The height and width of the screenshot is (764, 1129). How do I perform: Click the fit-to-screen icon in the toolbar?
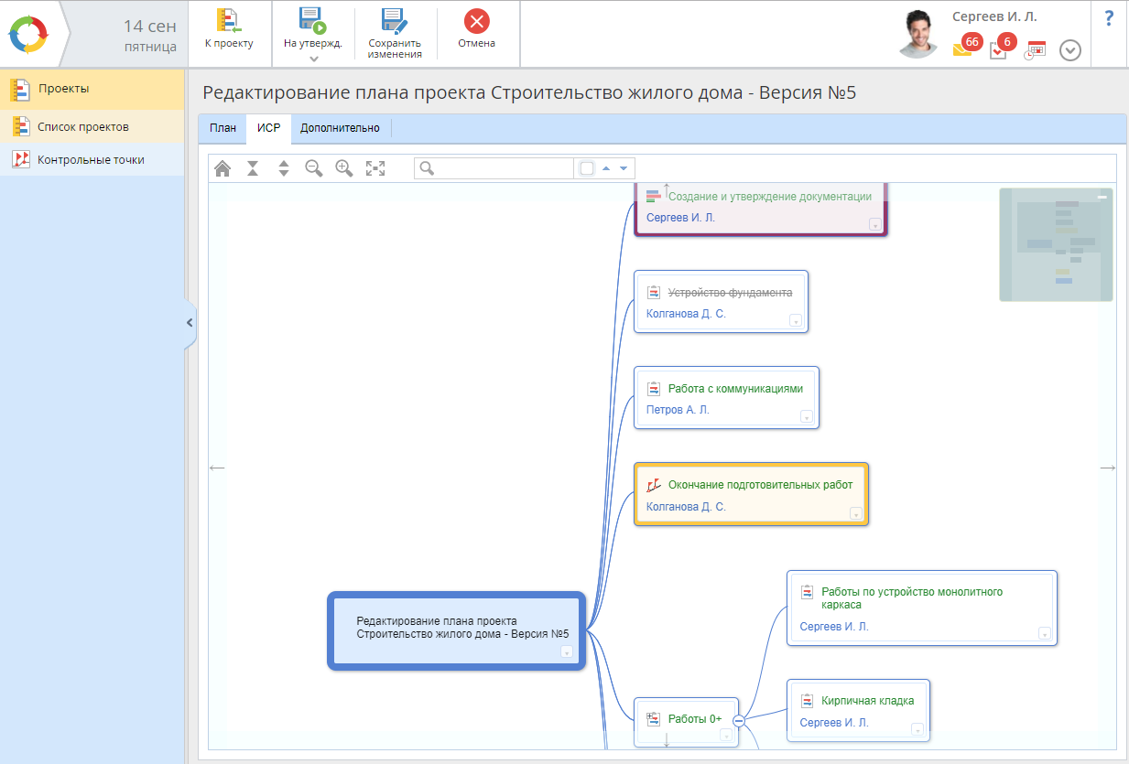(375, 168)
